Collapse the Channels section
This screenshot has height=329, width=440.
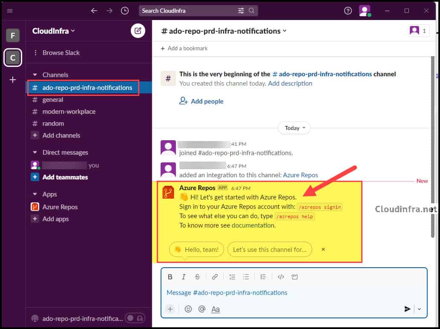point(35,75)
